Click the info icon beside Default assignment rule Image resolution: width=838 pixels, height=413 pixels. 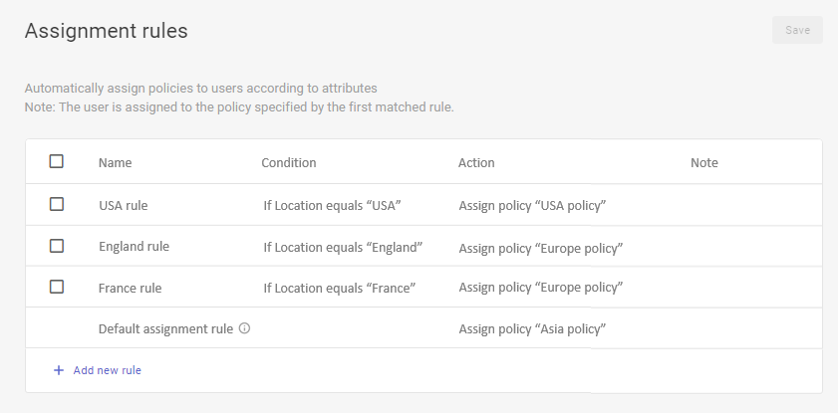click(x=244, y=328)
